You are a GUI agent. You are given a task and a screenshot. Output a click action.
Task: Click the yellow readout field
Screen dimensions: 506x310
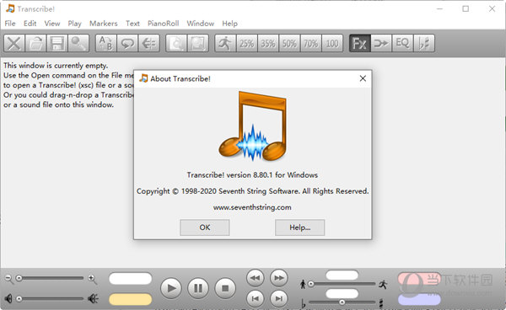pos(131,299)
